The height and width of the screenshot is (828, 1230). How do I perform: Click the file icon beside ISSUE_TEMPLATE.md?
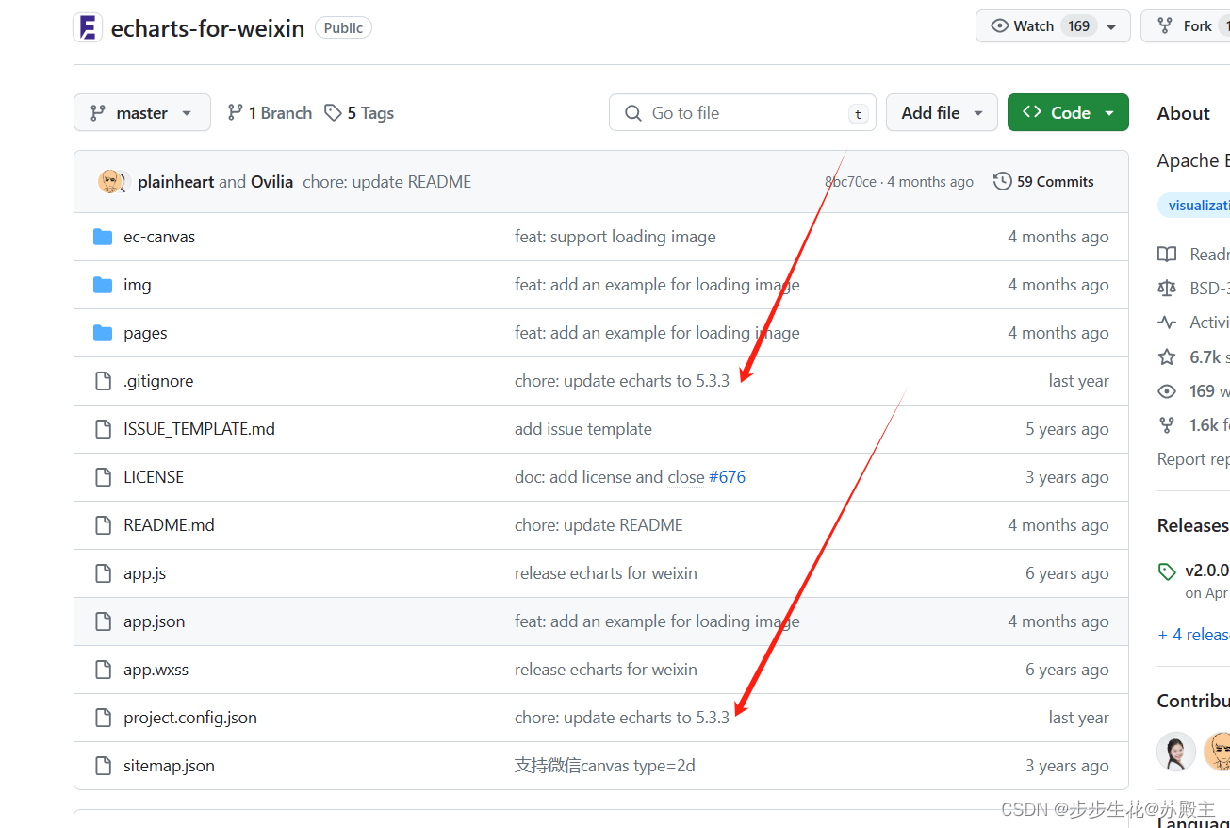point(103,429)
